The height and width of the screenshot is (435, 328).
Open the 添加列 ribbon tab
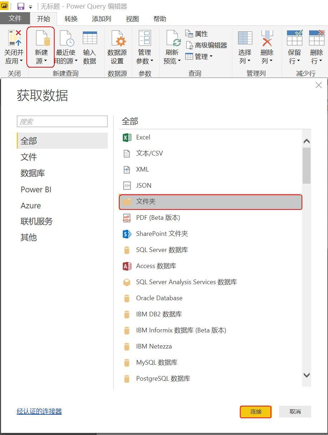click(102, 19)
